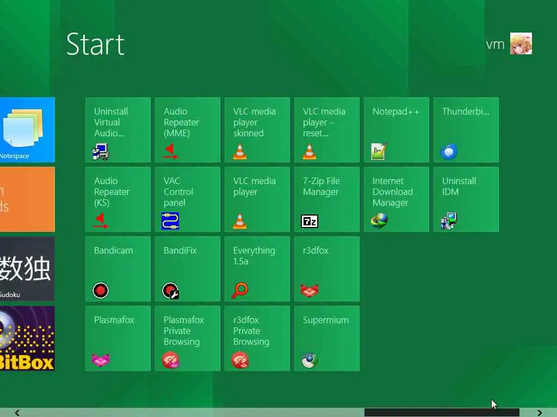Launch Everything 1.5a search tile
Screen dimensions: 557x417
point(257,269)
